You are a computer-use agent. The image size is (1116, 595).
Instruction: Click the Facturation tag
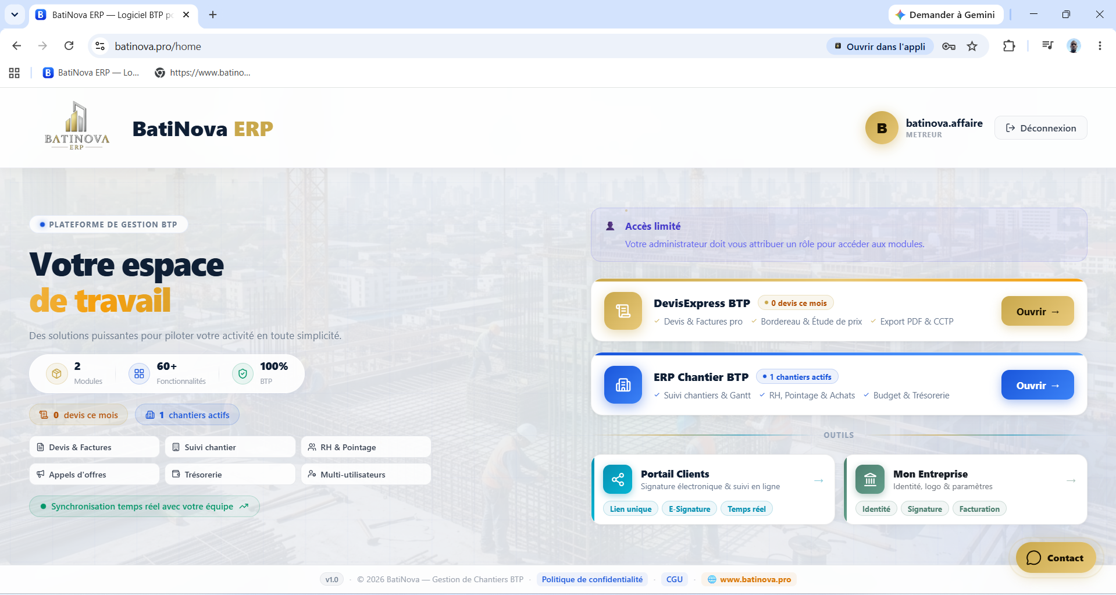coord(979,509)
